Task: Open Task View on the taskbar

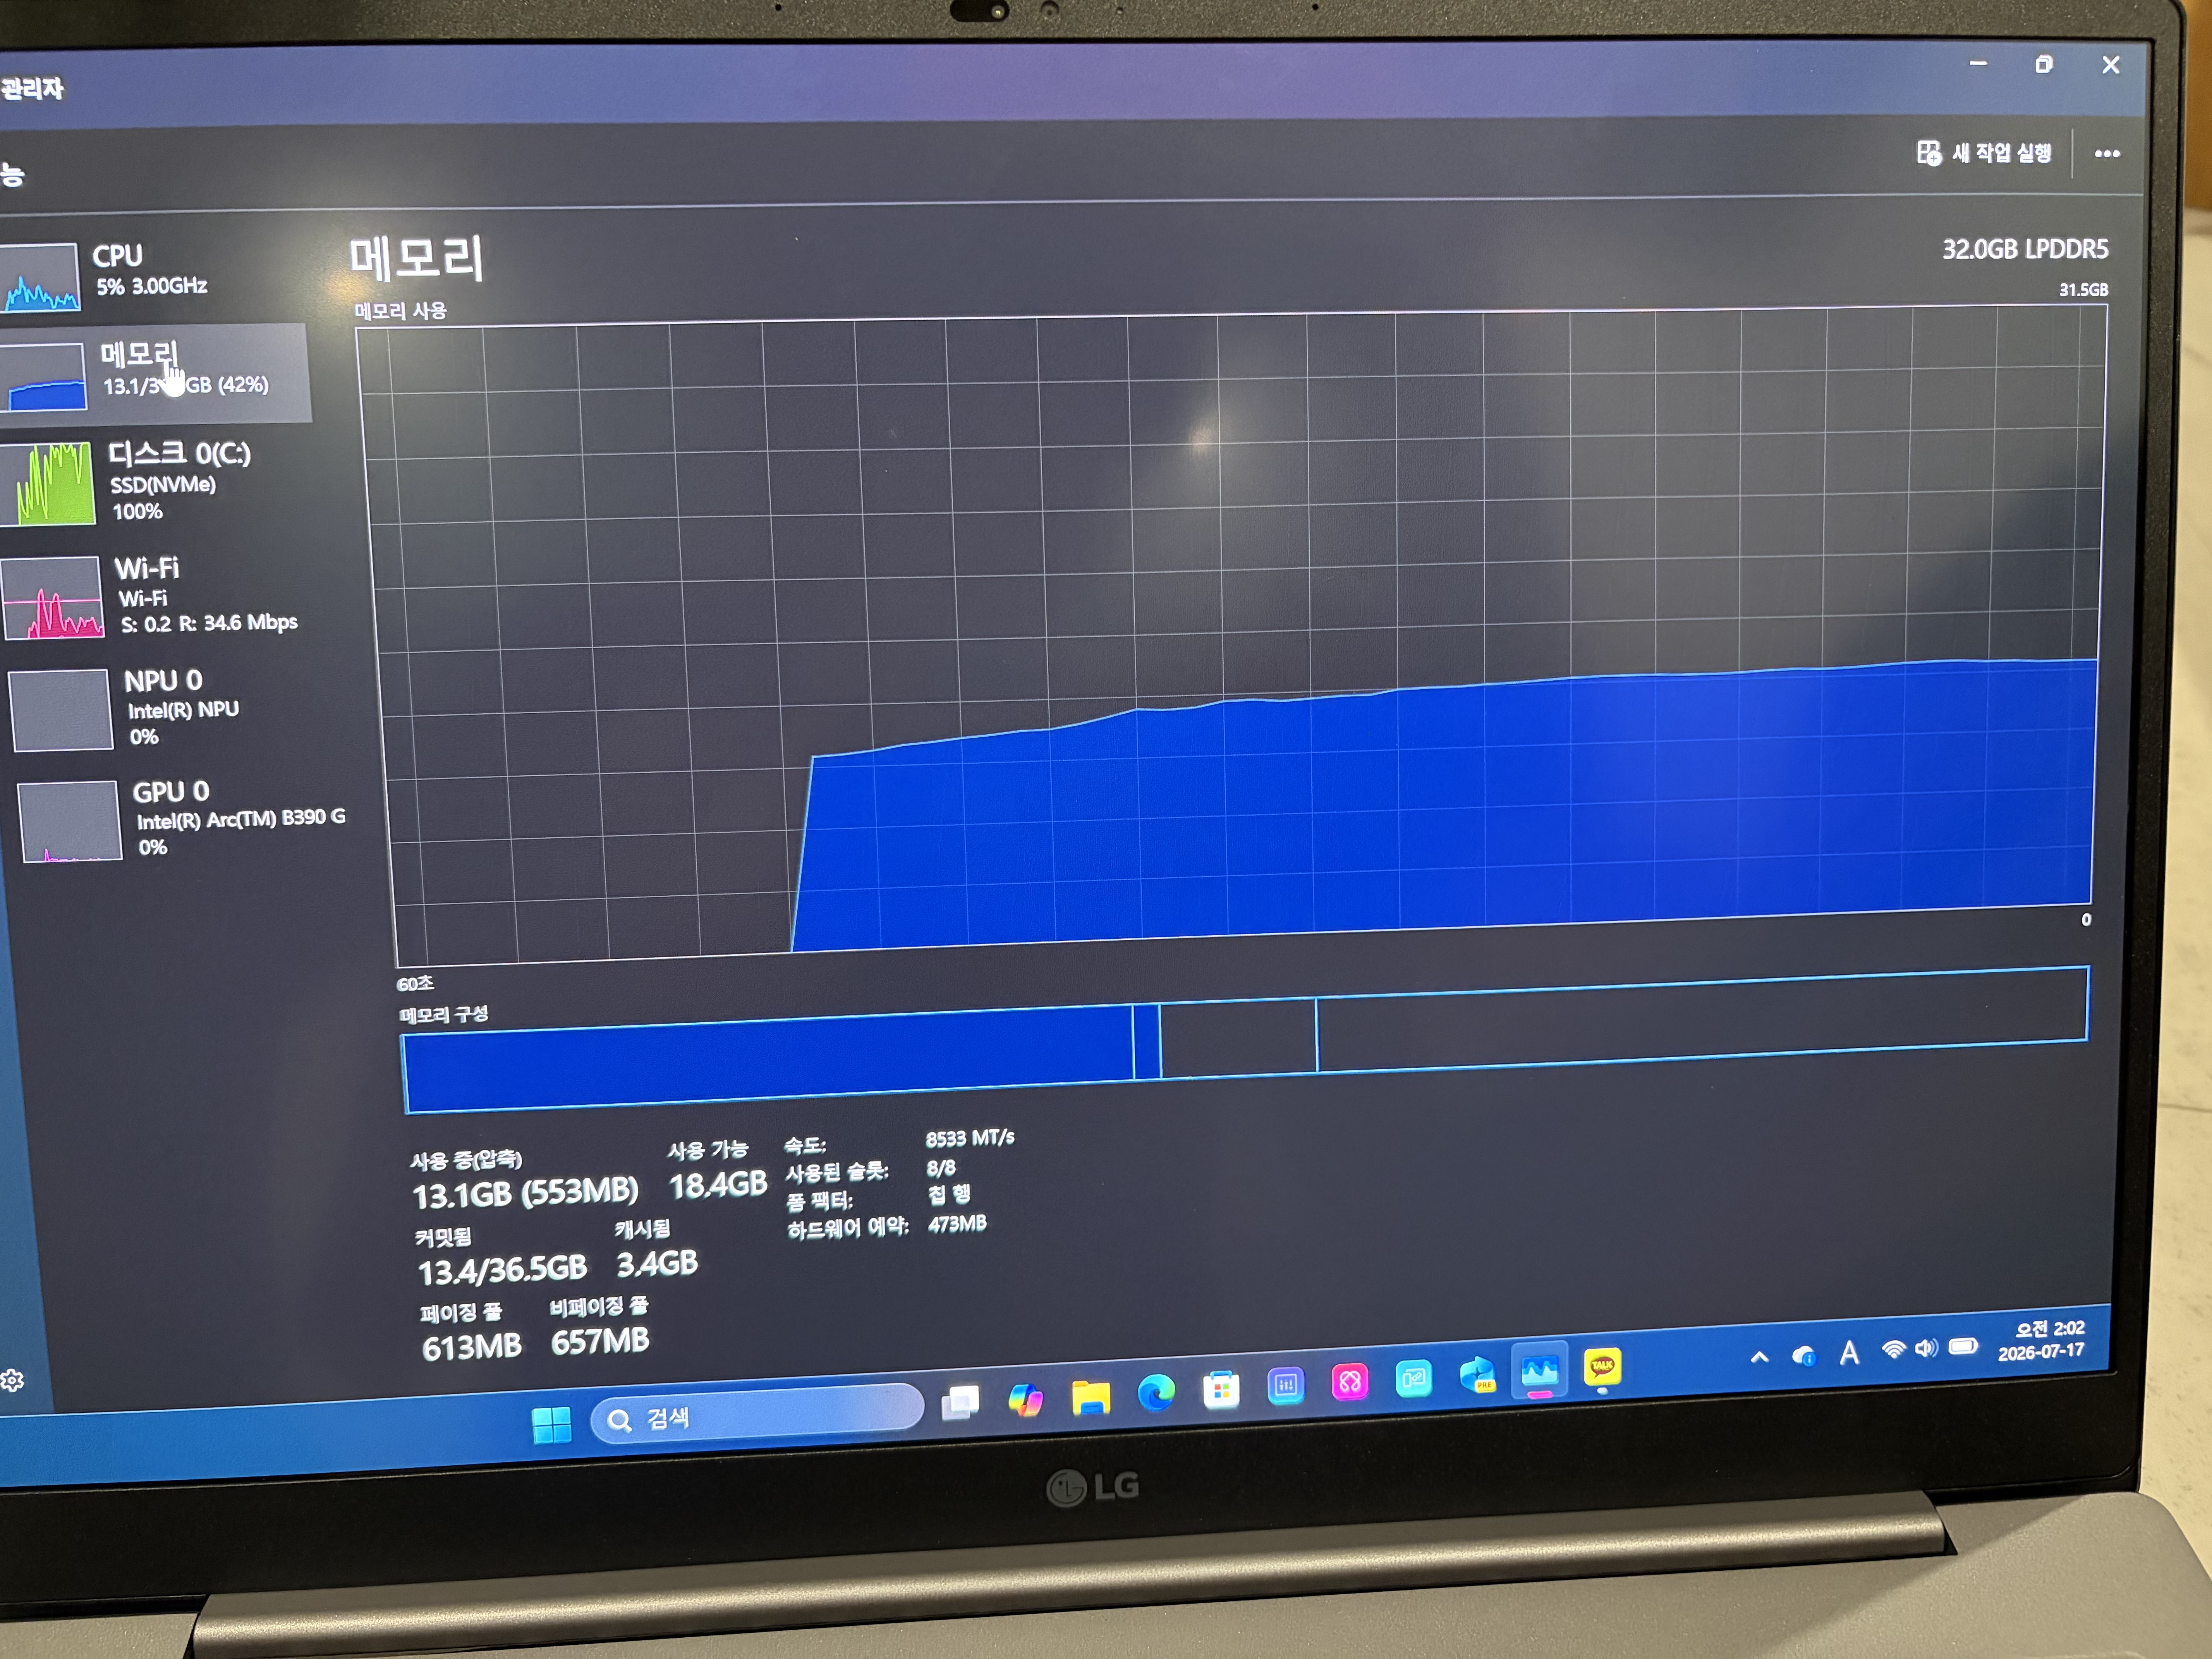Action: pyautogui.click(x=960, y=1403)
